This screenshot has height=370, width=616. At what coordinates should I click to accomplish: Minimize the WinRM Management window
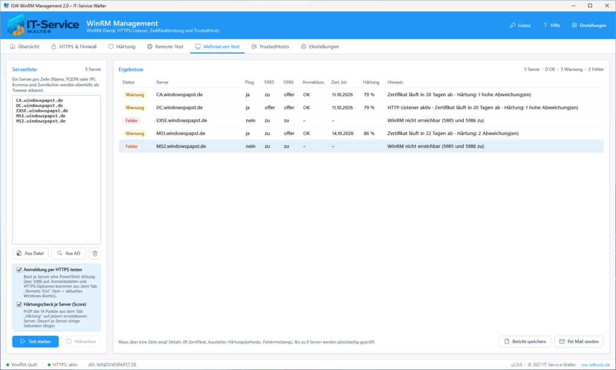(573, 5)
